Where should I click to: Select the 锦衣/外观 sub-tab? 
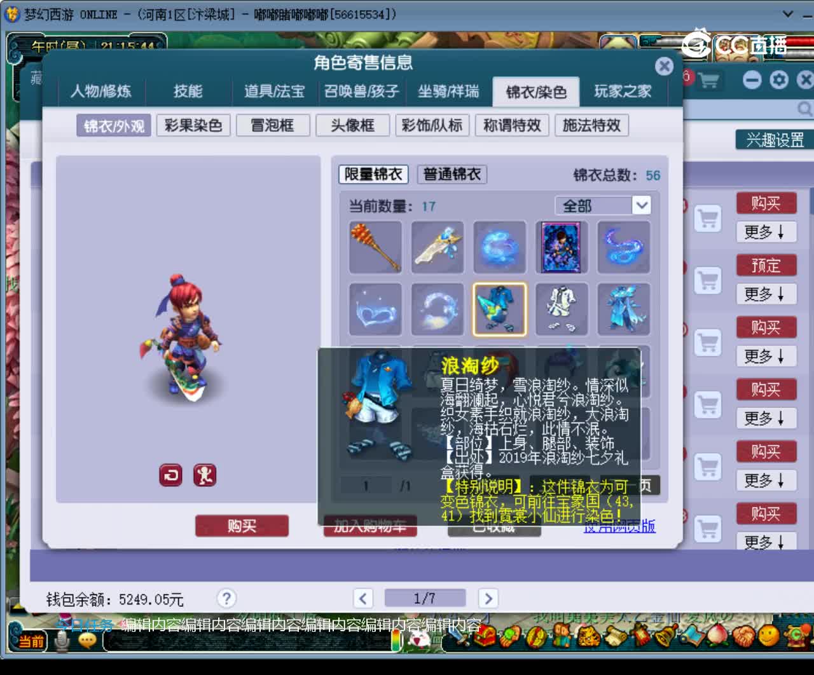(114, 126)
